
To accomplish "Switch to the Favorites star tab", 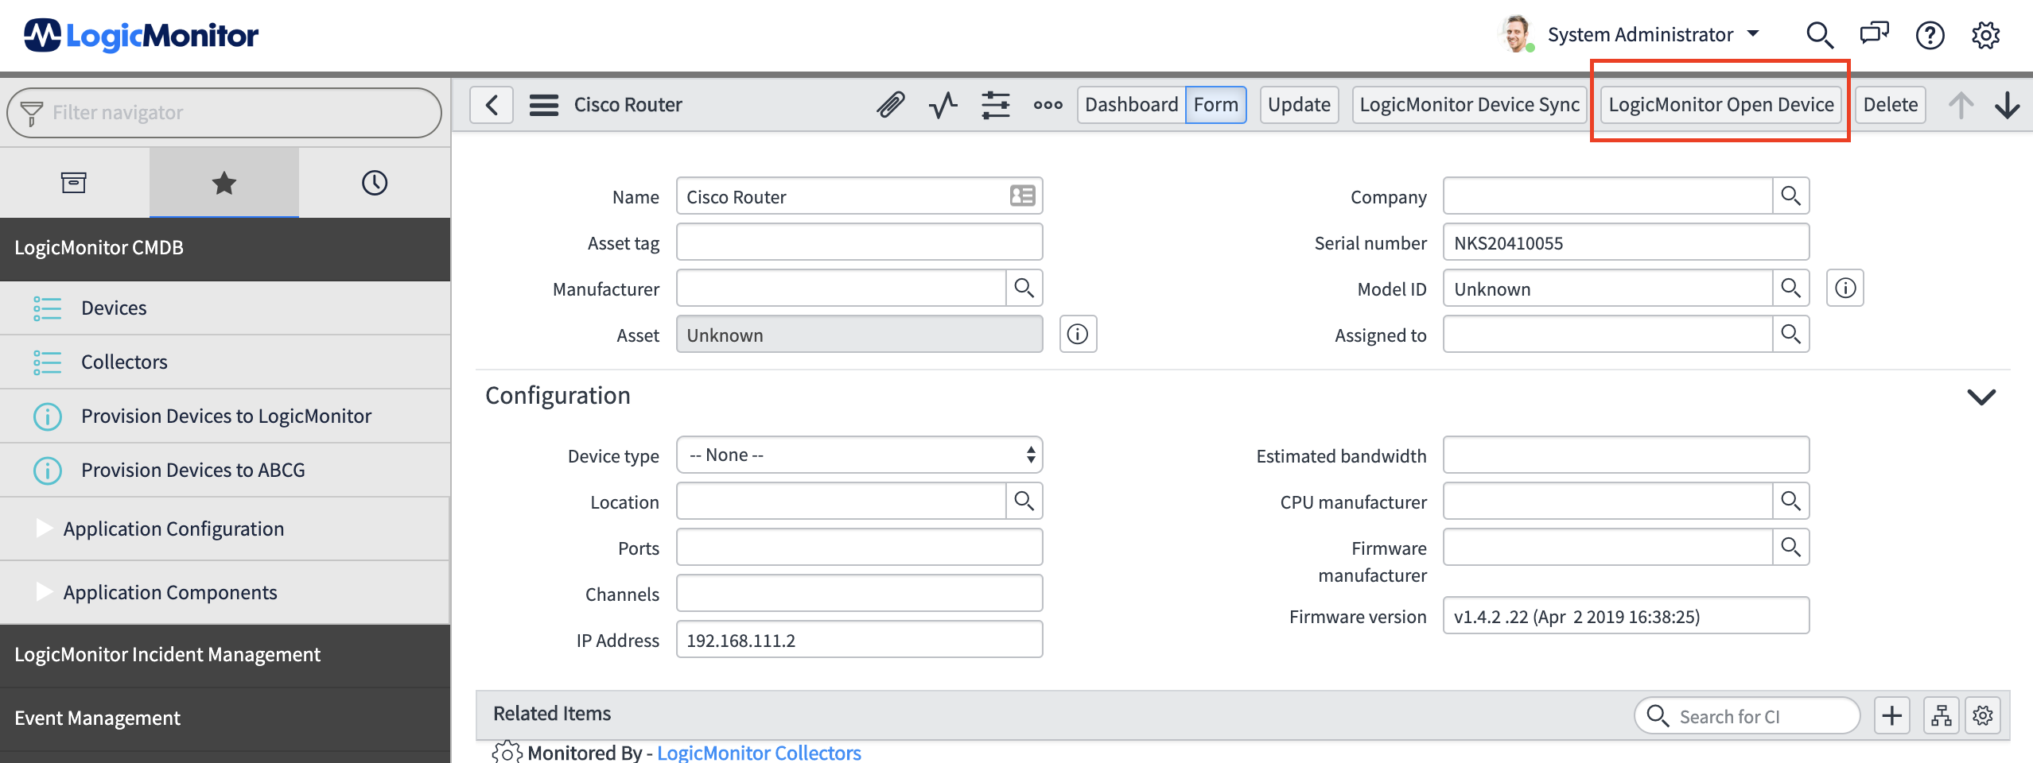I will tap(224, 183).
